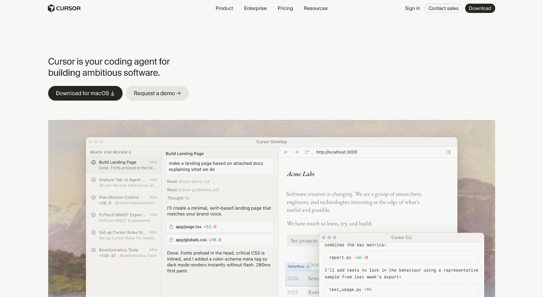Click the Cursor logo in header

64,8
